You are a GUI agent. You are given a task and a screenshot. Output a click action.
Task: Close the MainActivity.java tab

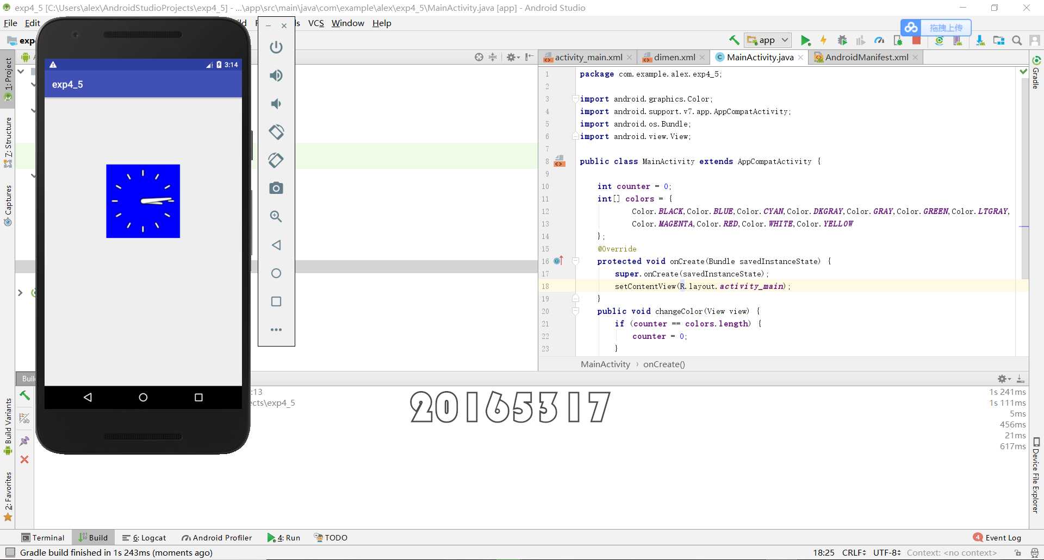[801, 58]
